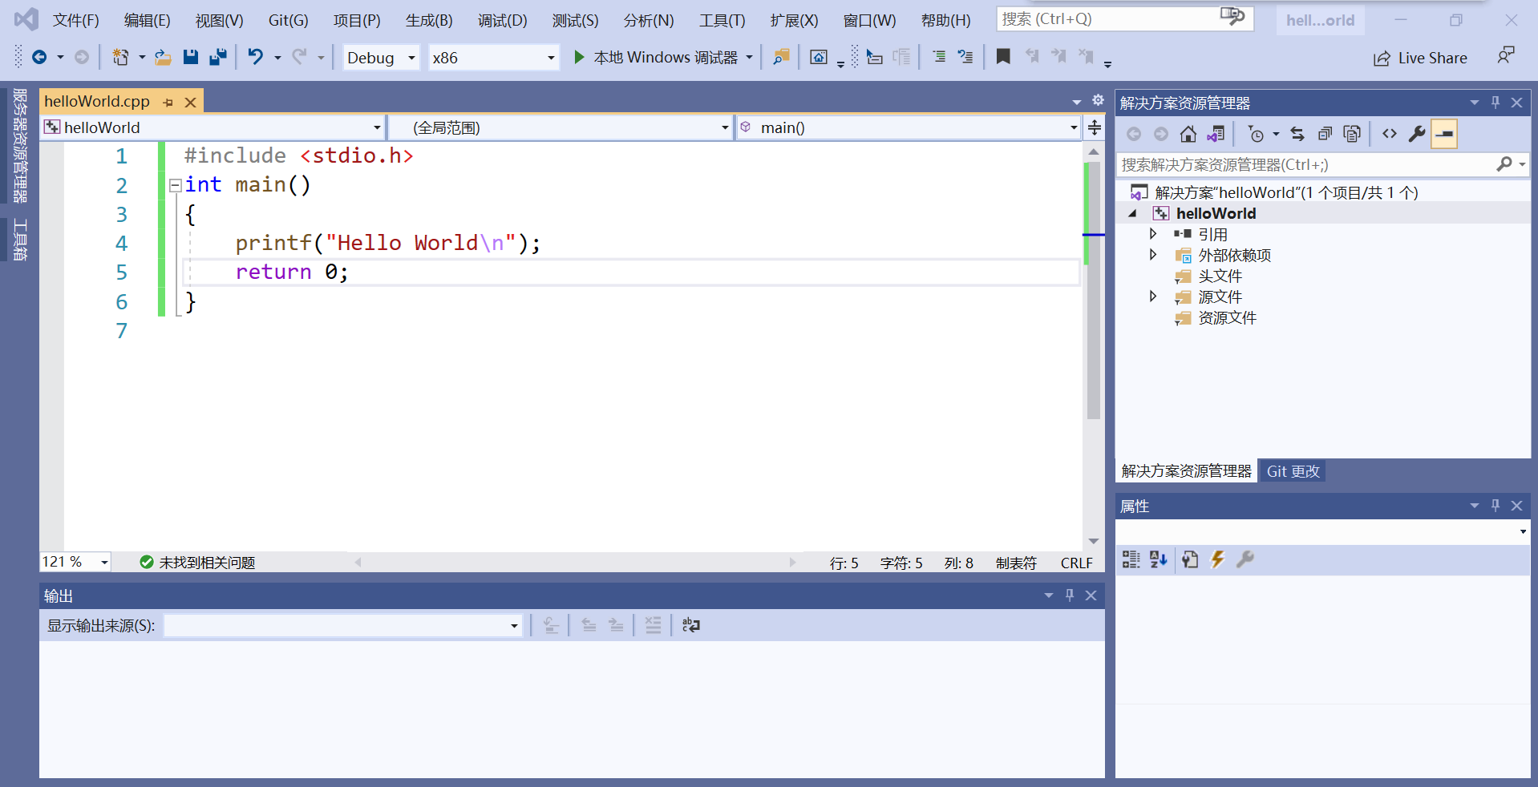Image resolution: width=1538 pixels, height=787 pixels.
Task: Toggle a bookmark on the current line
Action: click(1003, 57)
